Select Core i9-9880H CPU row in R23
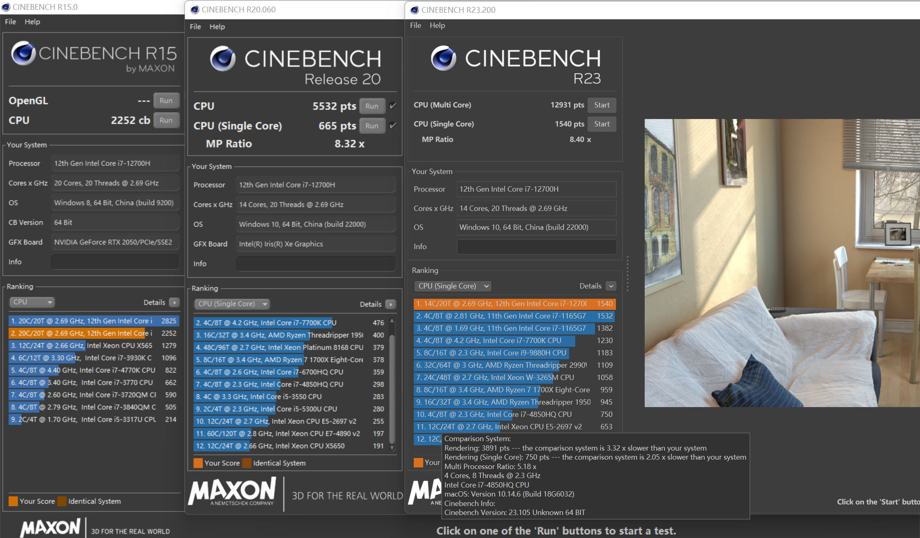 coord(515,353)
